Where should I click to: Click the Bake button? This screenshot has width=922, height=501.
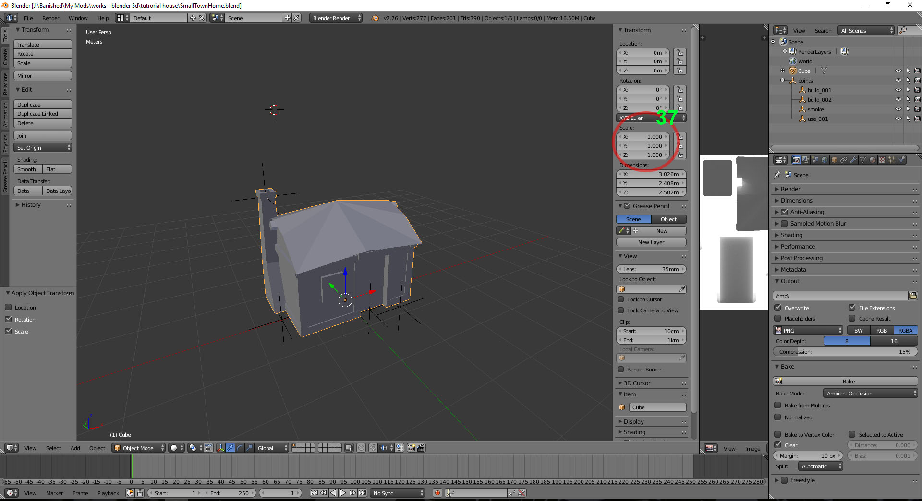(x=845, y=381)
